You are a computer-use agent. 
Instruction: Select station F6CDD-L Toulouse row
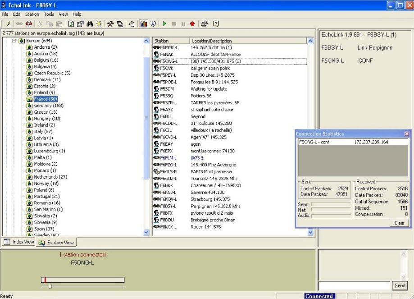tap(229, 124)
